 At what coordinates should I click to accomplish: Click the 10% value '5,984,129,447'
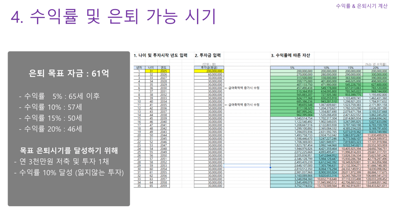point(326,159)
